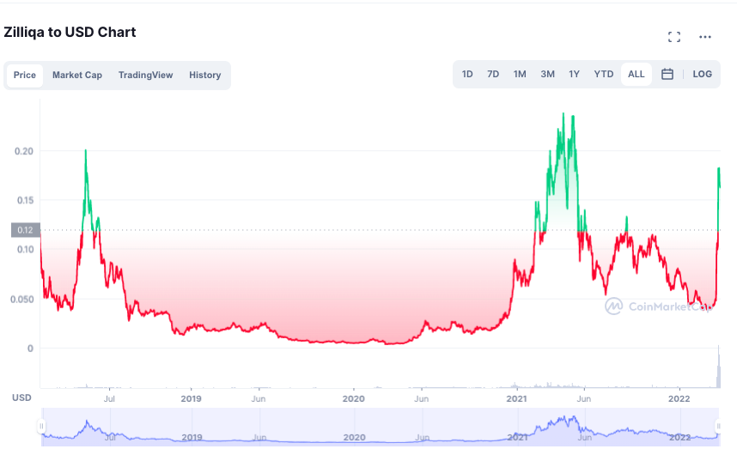Screen dimensions: 737x449
Task: Click the Jul label on main x-axis
Action: pyautogui.click(x=109, y=398)
